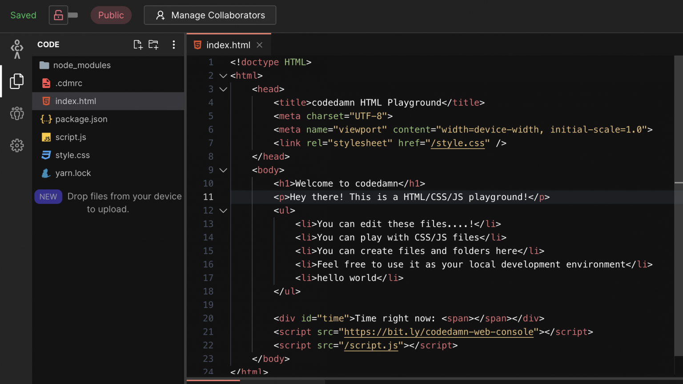Open the file explorer sidebar icon
The image size is (683, 384).
[x=17, y=81]
